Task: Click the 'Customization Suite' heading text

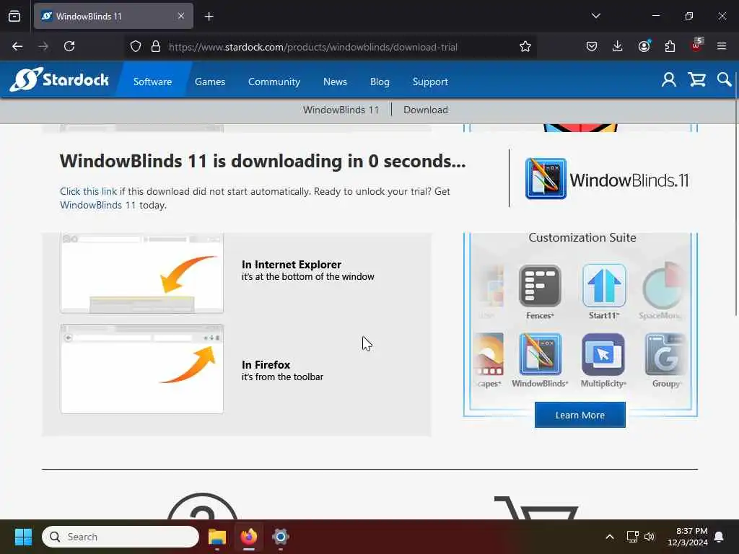Action: pos(582,237)
